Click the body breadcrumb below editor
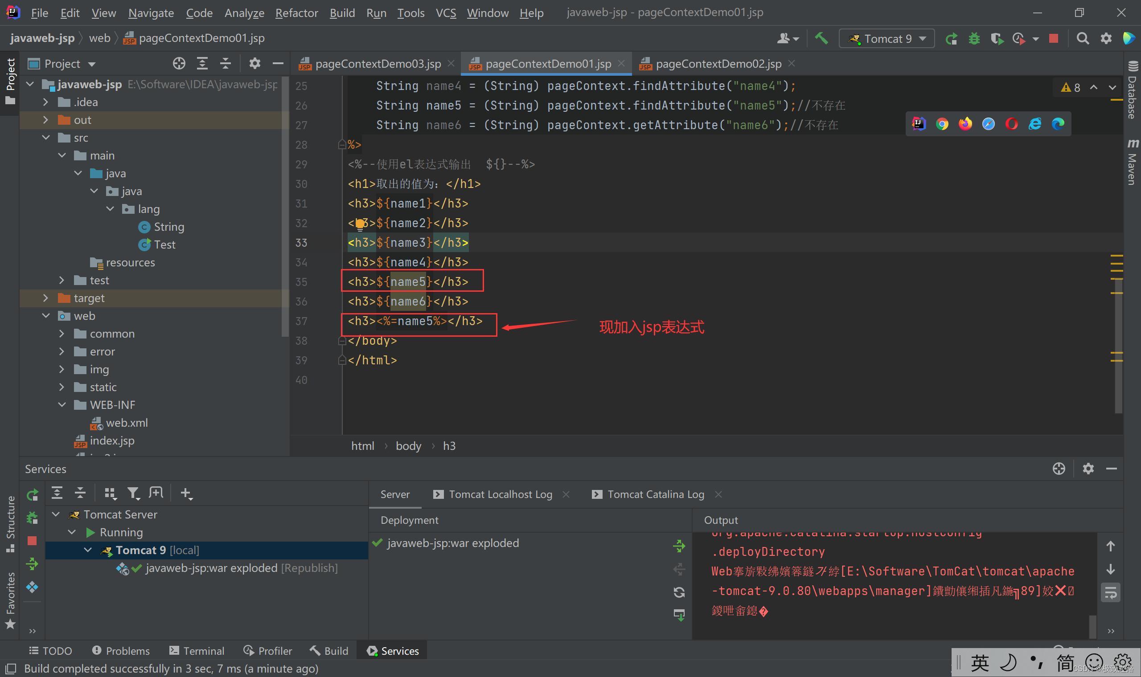Viewport: 1141px width, 677px height. pos(408,446)
